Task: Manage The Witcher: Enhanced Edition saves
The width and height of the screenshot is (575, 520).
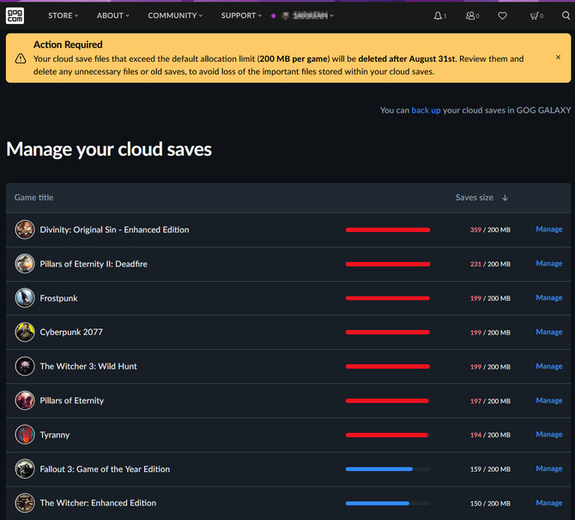Action: point(549,503)
